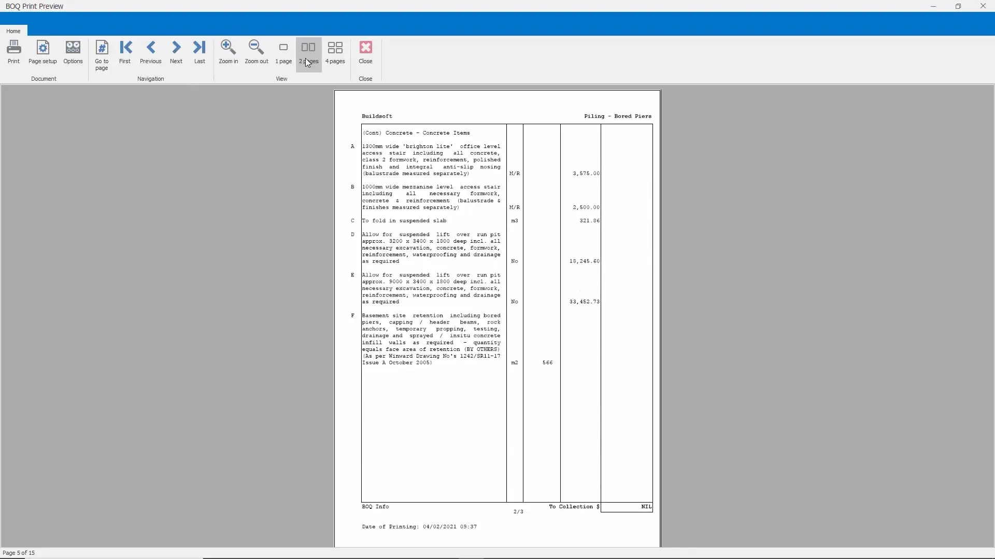The width and height of the screenshot is (995, 559).
Task: Click the Page 5 of 15 status text
Action: coord(19,553)
